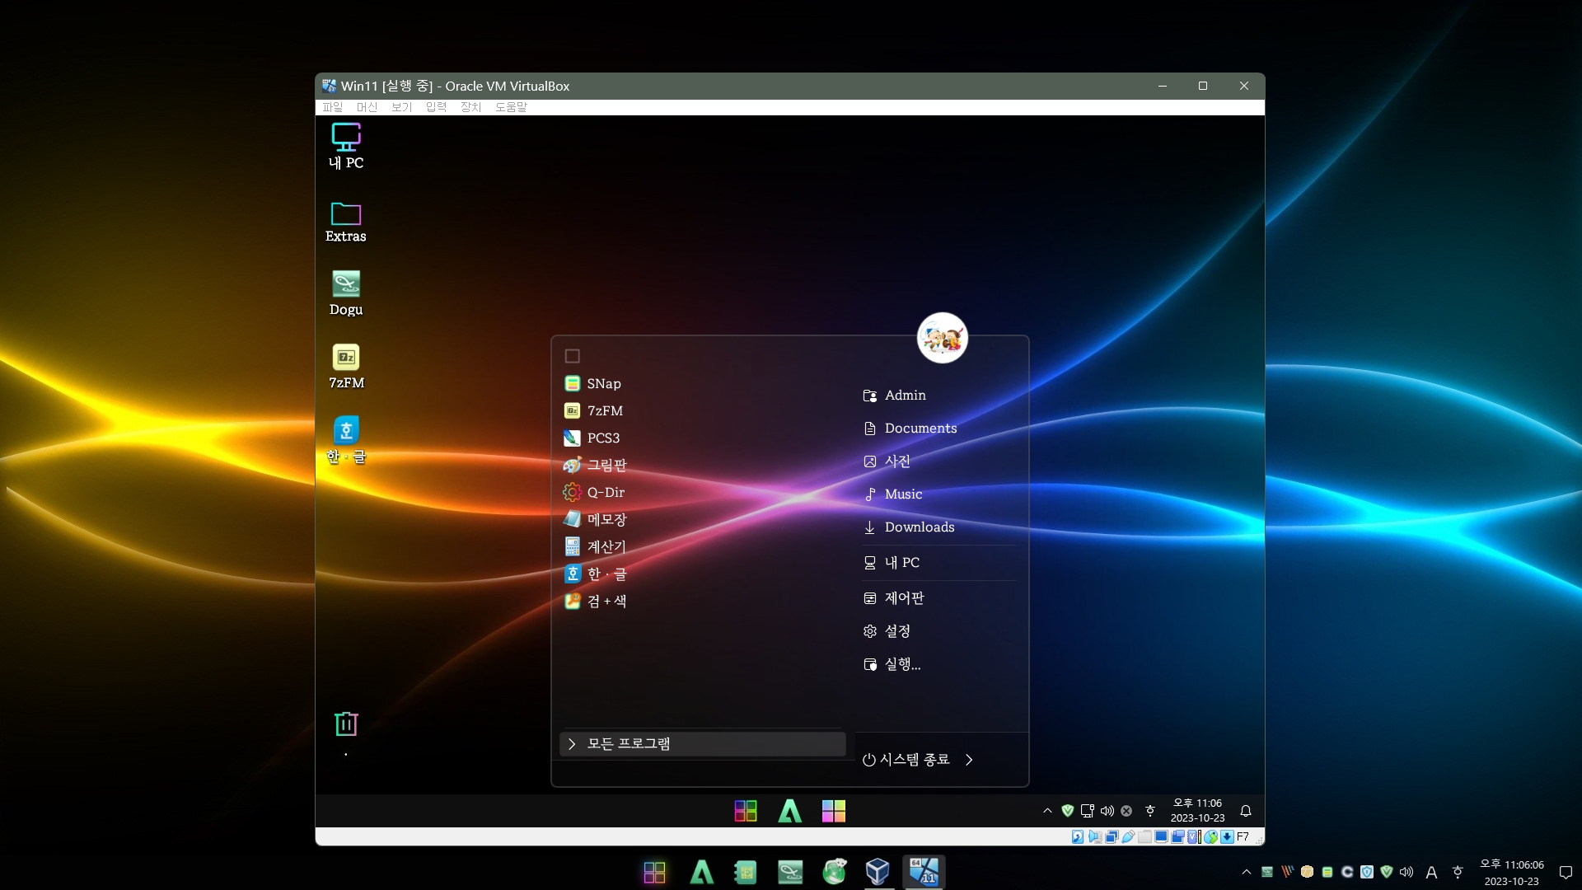Open the guest clock showing 오후 11:06

pos(1197,811)
